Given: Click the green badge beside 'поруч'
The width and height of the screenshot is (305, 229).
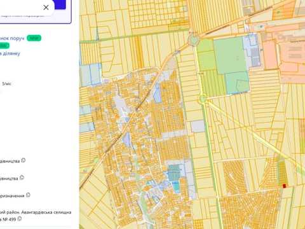Looking at the screenshot, I should (x=34, y=38).
